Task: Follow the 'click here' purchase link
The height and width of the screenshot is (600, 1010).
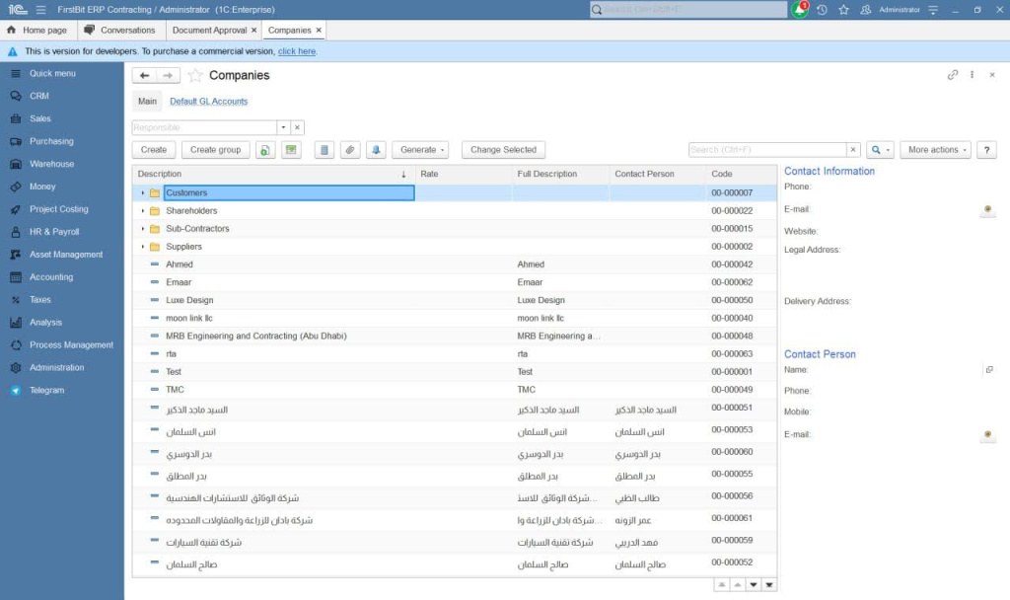Action: click(x=297, y=51)
